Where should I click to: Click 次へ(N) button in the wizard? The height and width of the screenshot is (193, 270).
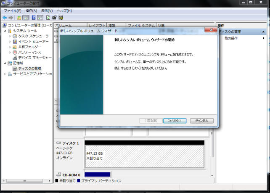click(175, 121)
